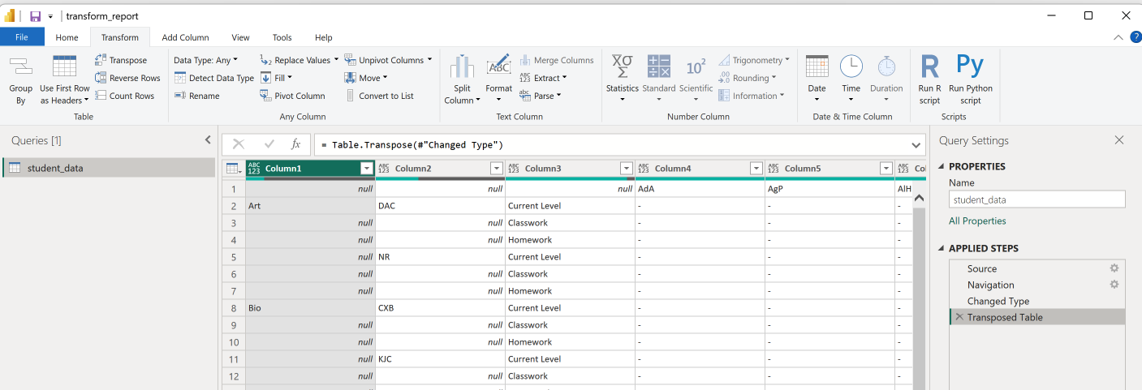Open the Standard number operations
This screenshot has height=390, width=1142.
(x=658, y=78)
